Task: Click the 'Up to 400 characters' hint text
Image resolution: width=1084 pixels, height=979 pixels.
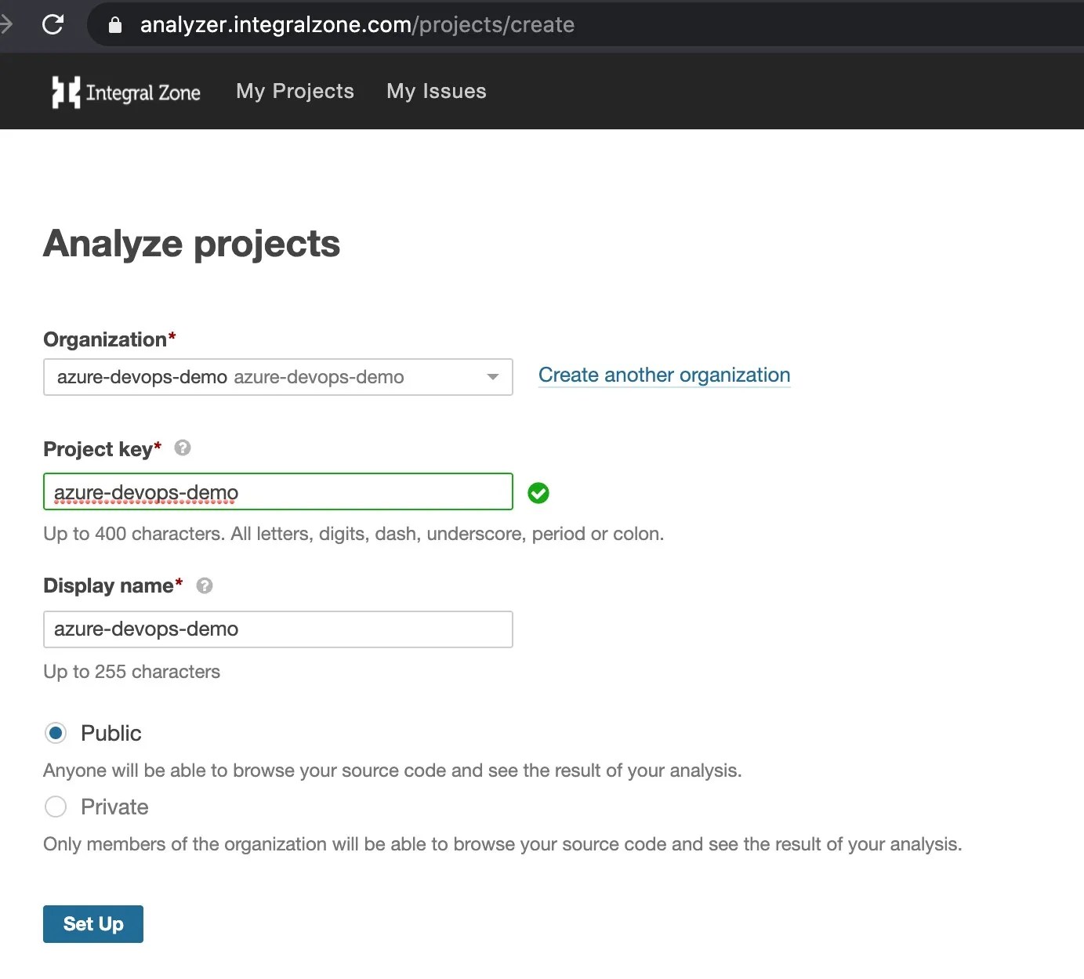Action: pos(353,534)
